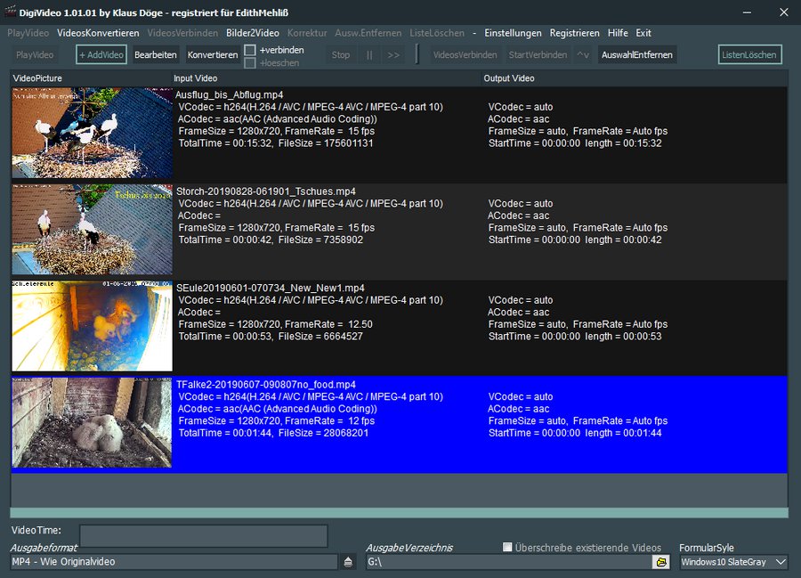Open the FormularSyle dropdown

point(732,563)
